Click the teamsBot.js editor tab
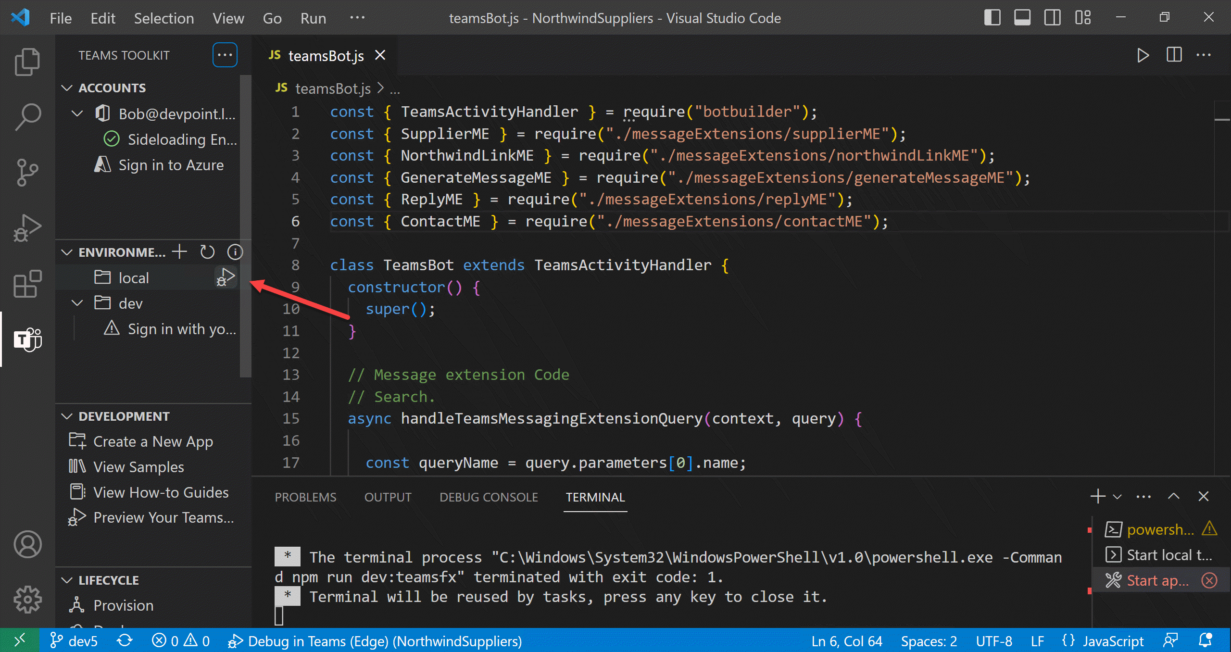This screenshot has width=1231, height=652. (x=326, y=55)
